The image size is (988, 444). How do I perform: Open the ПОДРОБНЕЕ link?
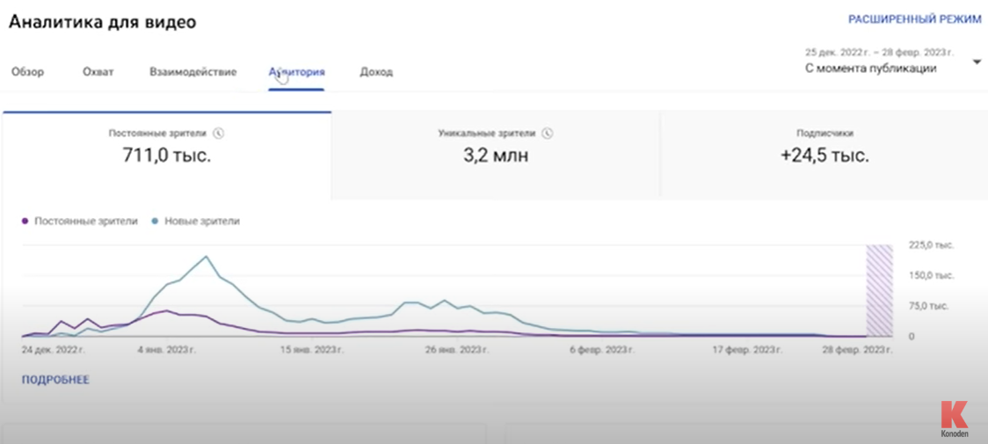pyautogui.click(x=55, y=380)
